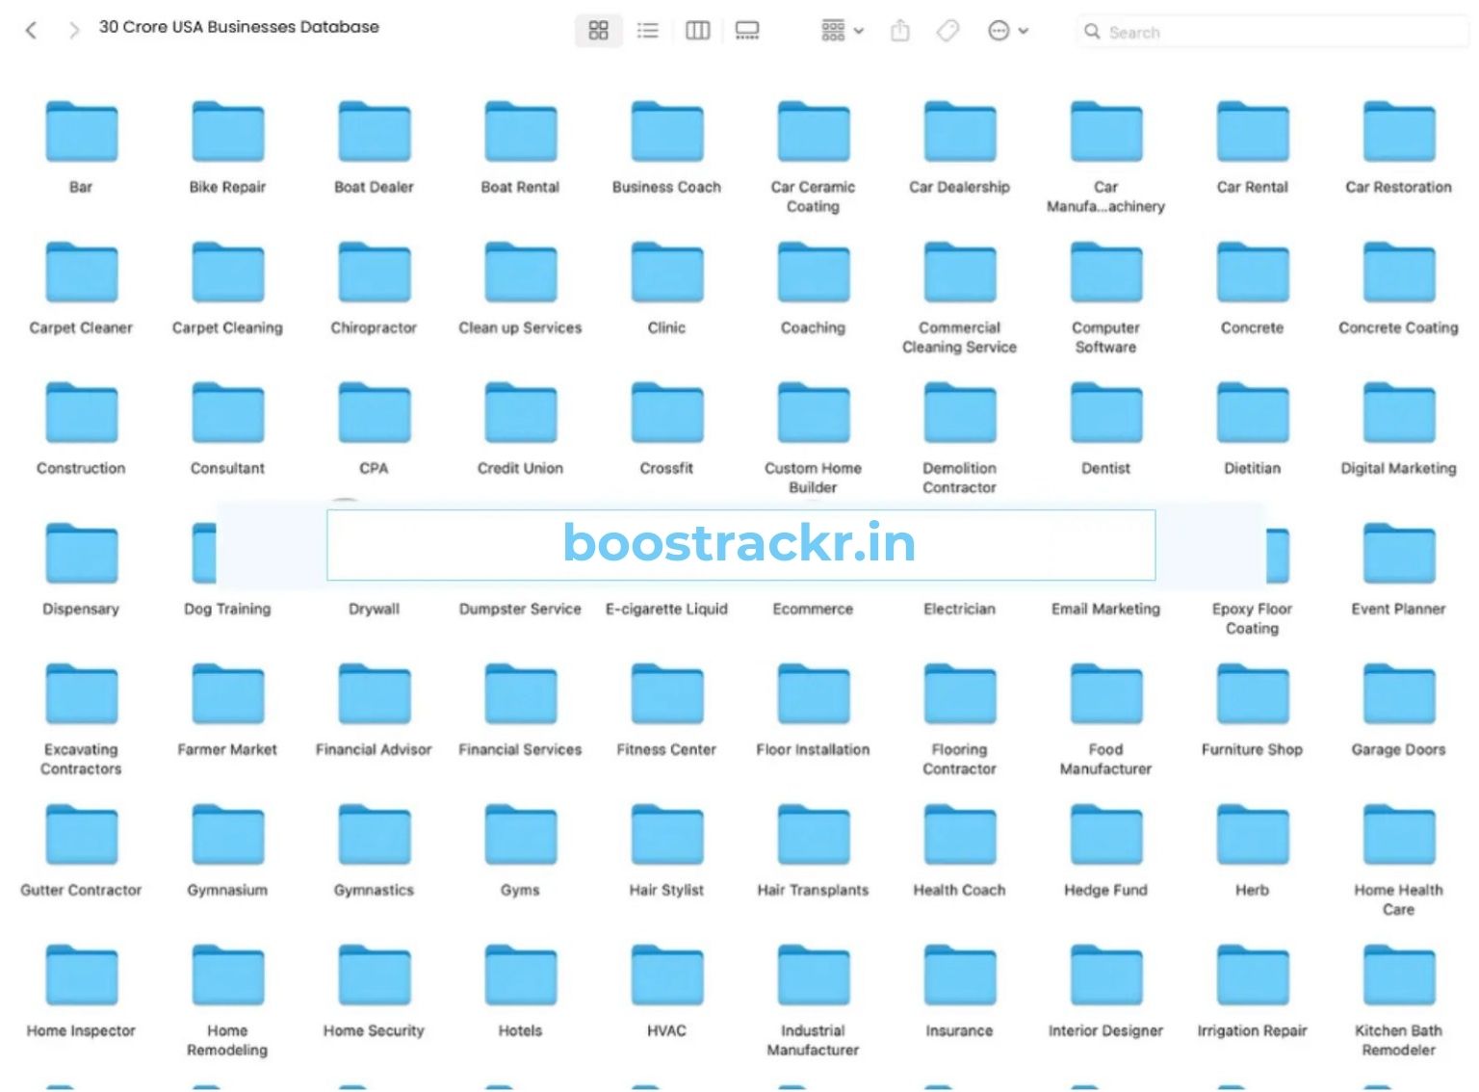Switch to list view
This screenshot has height=1092, width=1479.
[648, 31]
